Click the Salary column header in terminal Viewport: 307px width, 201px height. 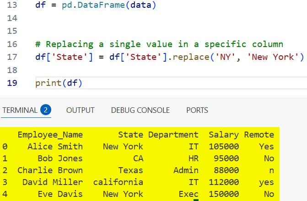point(224,135)
